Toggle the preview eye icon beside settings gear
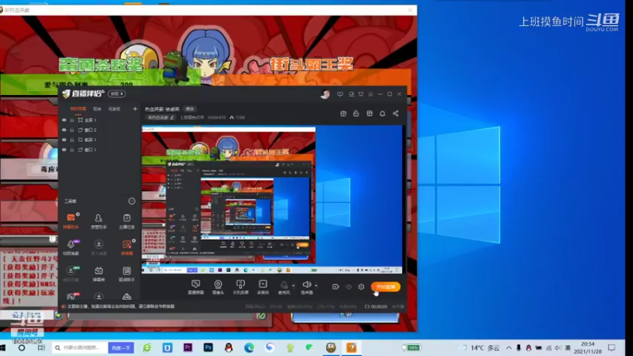Image resolution: width=633 pixels, height=356 pixels. pyautogui.click(x=349, y=286)
